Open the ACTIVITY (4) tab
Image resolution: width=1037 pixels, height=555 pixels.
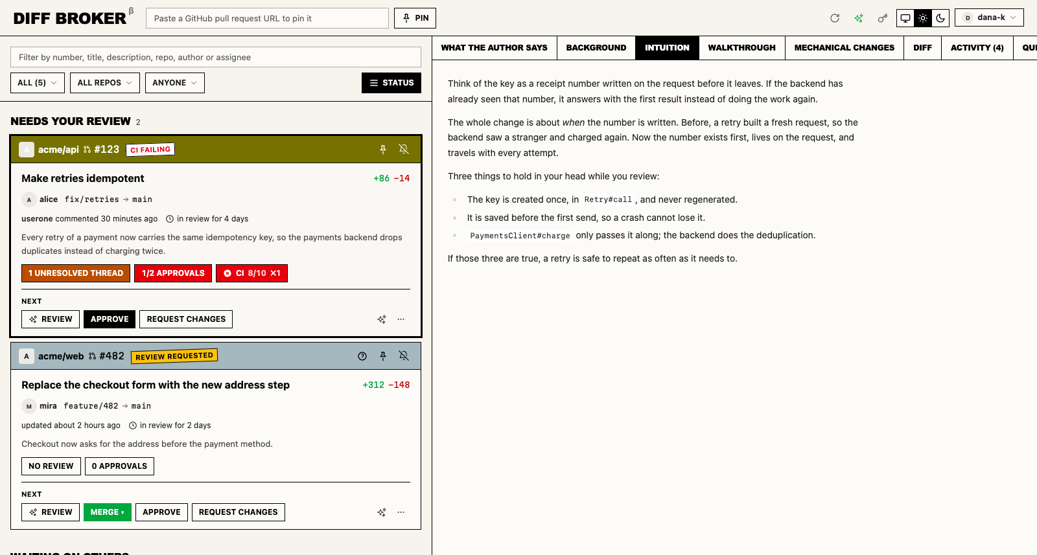coord(977,48)
